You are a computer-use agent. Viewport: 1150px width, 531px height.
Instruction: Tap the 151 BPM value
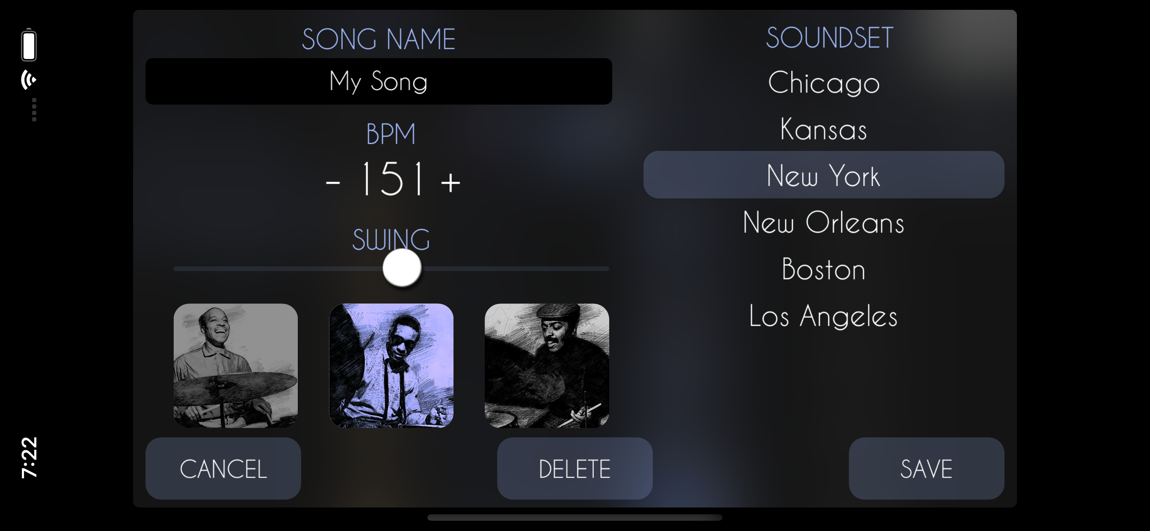point(392,179)
